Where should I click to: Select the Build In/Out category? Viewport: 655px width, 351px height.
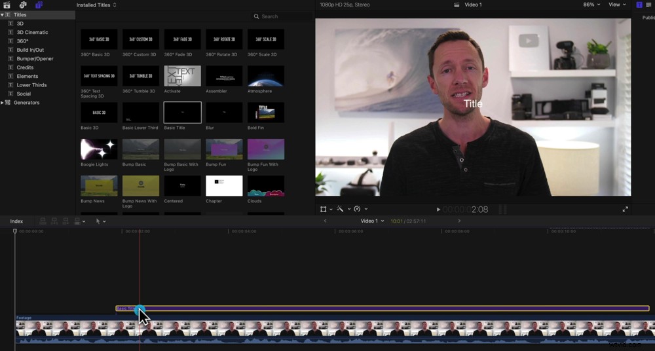(30, 50)
